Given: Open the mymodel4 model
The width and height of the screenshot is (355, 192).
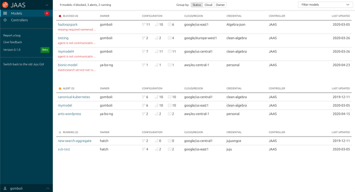Looking at the screenshot, I should [x=66, y=52].
